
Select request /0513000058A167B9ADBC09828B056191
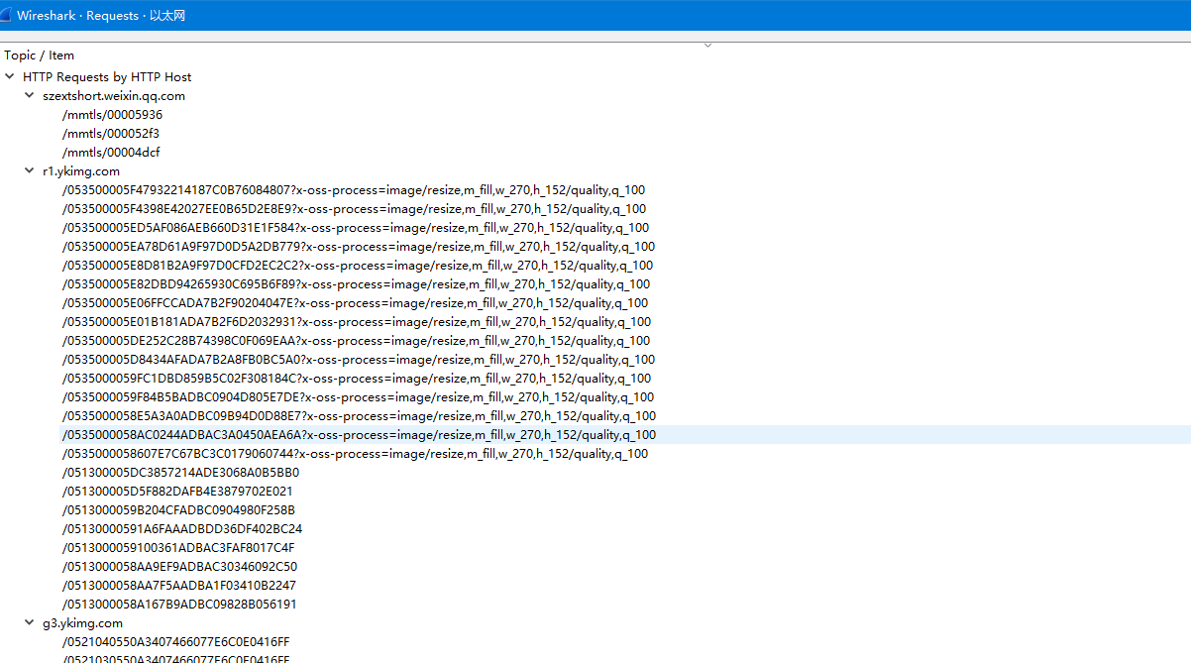coord(179,605)
